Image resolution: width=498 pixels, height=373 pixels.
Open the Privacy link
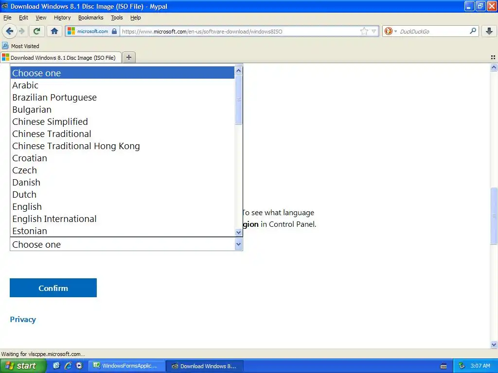[x=23, y=320]
